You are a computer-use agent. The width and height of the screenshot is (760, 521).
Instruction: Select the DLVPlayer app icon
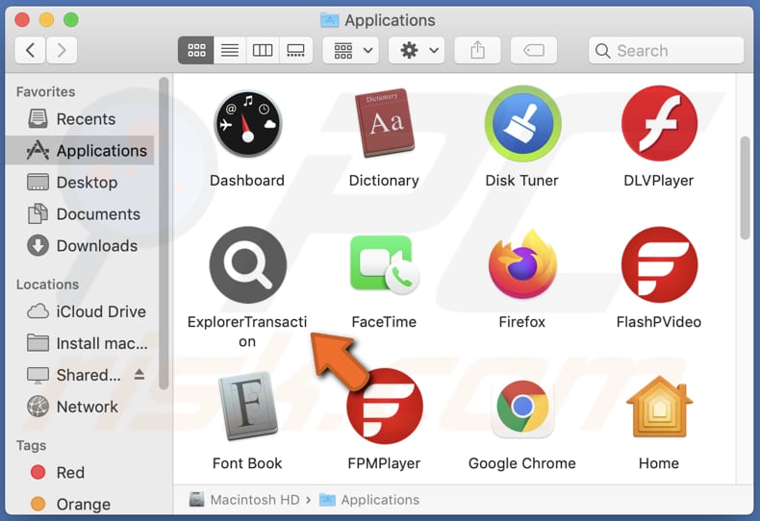tap(659, 123)
